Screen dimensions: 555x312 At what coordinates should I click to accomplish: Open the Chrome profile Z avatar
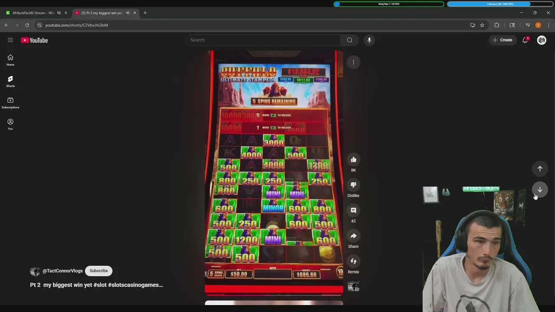538,25
